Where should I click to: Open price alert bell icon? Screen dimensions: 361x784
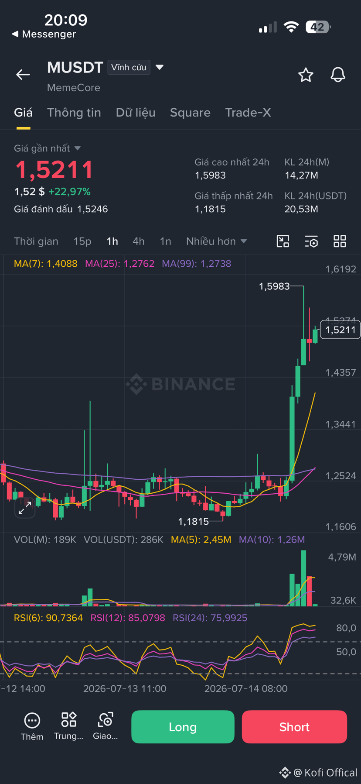pos(338,75)
